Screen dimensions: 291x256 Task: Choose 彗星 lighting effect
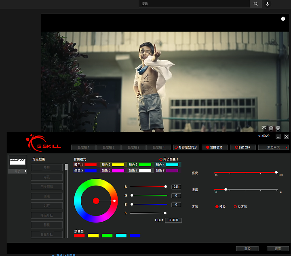point(46,225)
